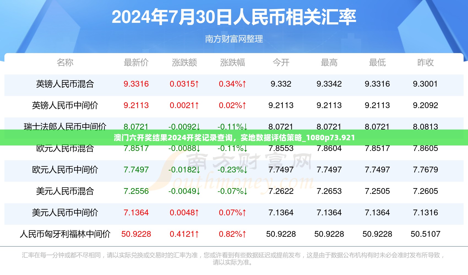Click the change percent 0.82%↑
The image size is (468, 275).
[233, 234]
